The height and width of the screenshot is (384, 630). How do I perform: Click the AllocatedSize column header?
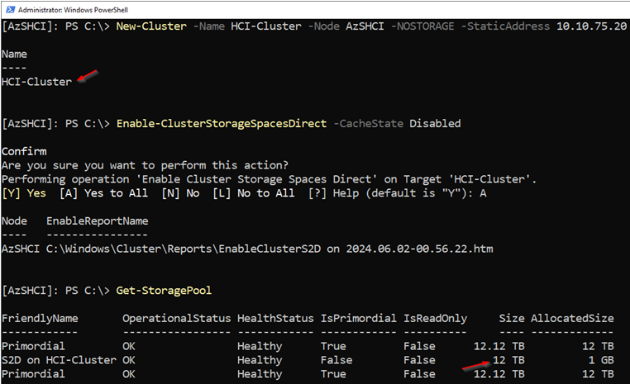[572, 319]
